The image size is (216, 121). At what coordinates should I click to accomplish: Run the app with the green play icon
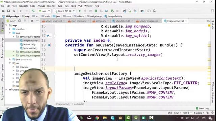[x=80, y=11]
